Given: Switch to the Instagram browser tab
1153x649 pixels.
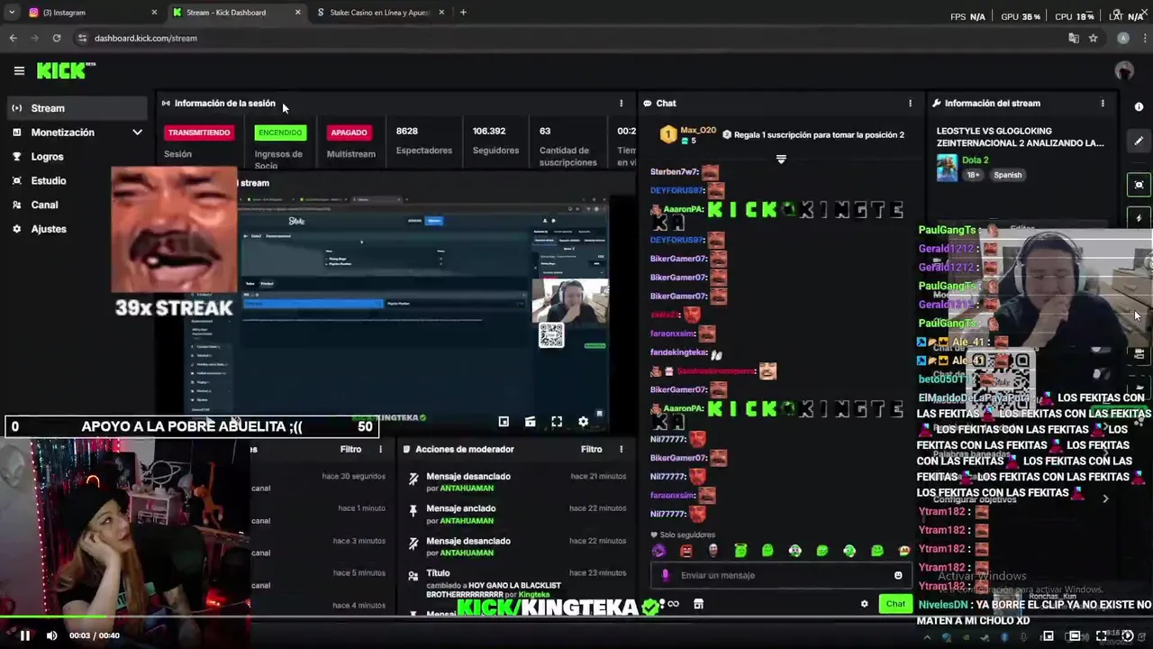Looking at the screenshot, I should pos(90,13).
